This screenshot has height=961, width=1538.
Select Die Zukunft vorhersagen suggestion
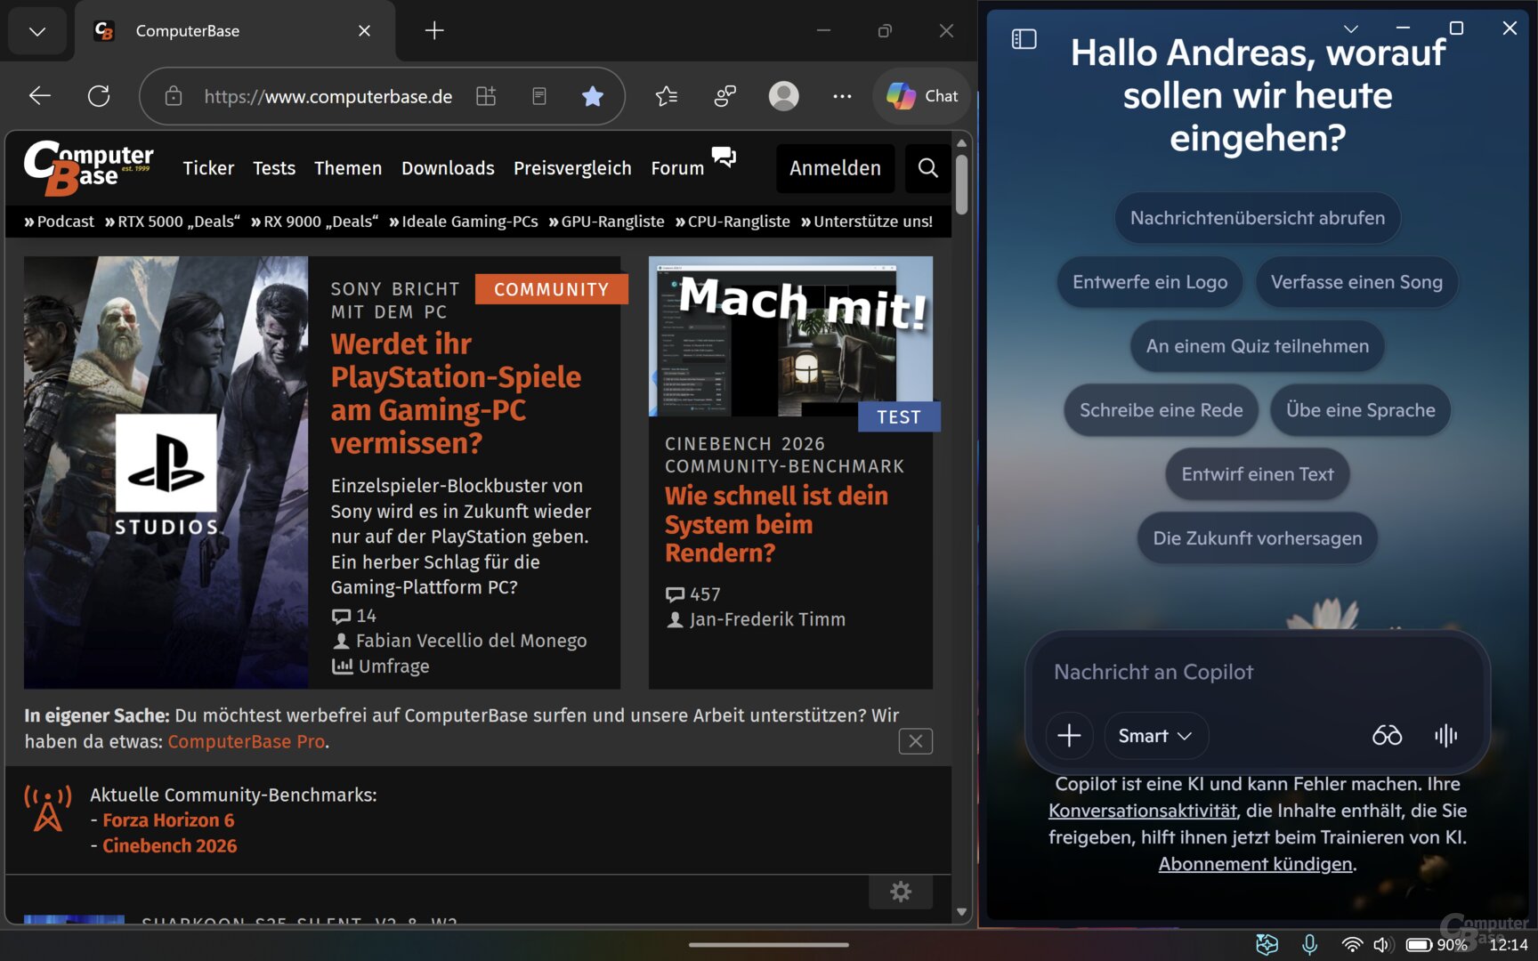point(1258,538)
